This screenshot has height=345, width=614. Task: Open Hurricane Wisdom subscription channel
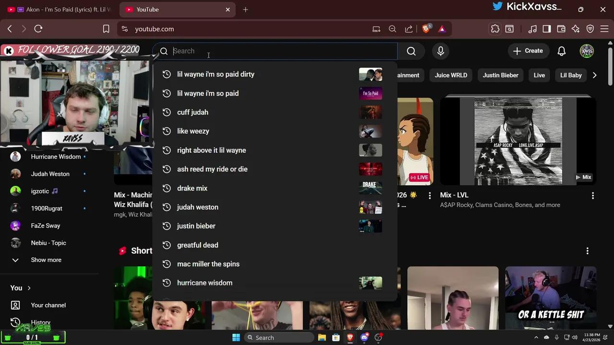coord(50,157)
